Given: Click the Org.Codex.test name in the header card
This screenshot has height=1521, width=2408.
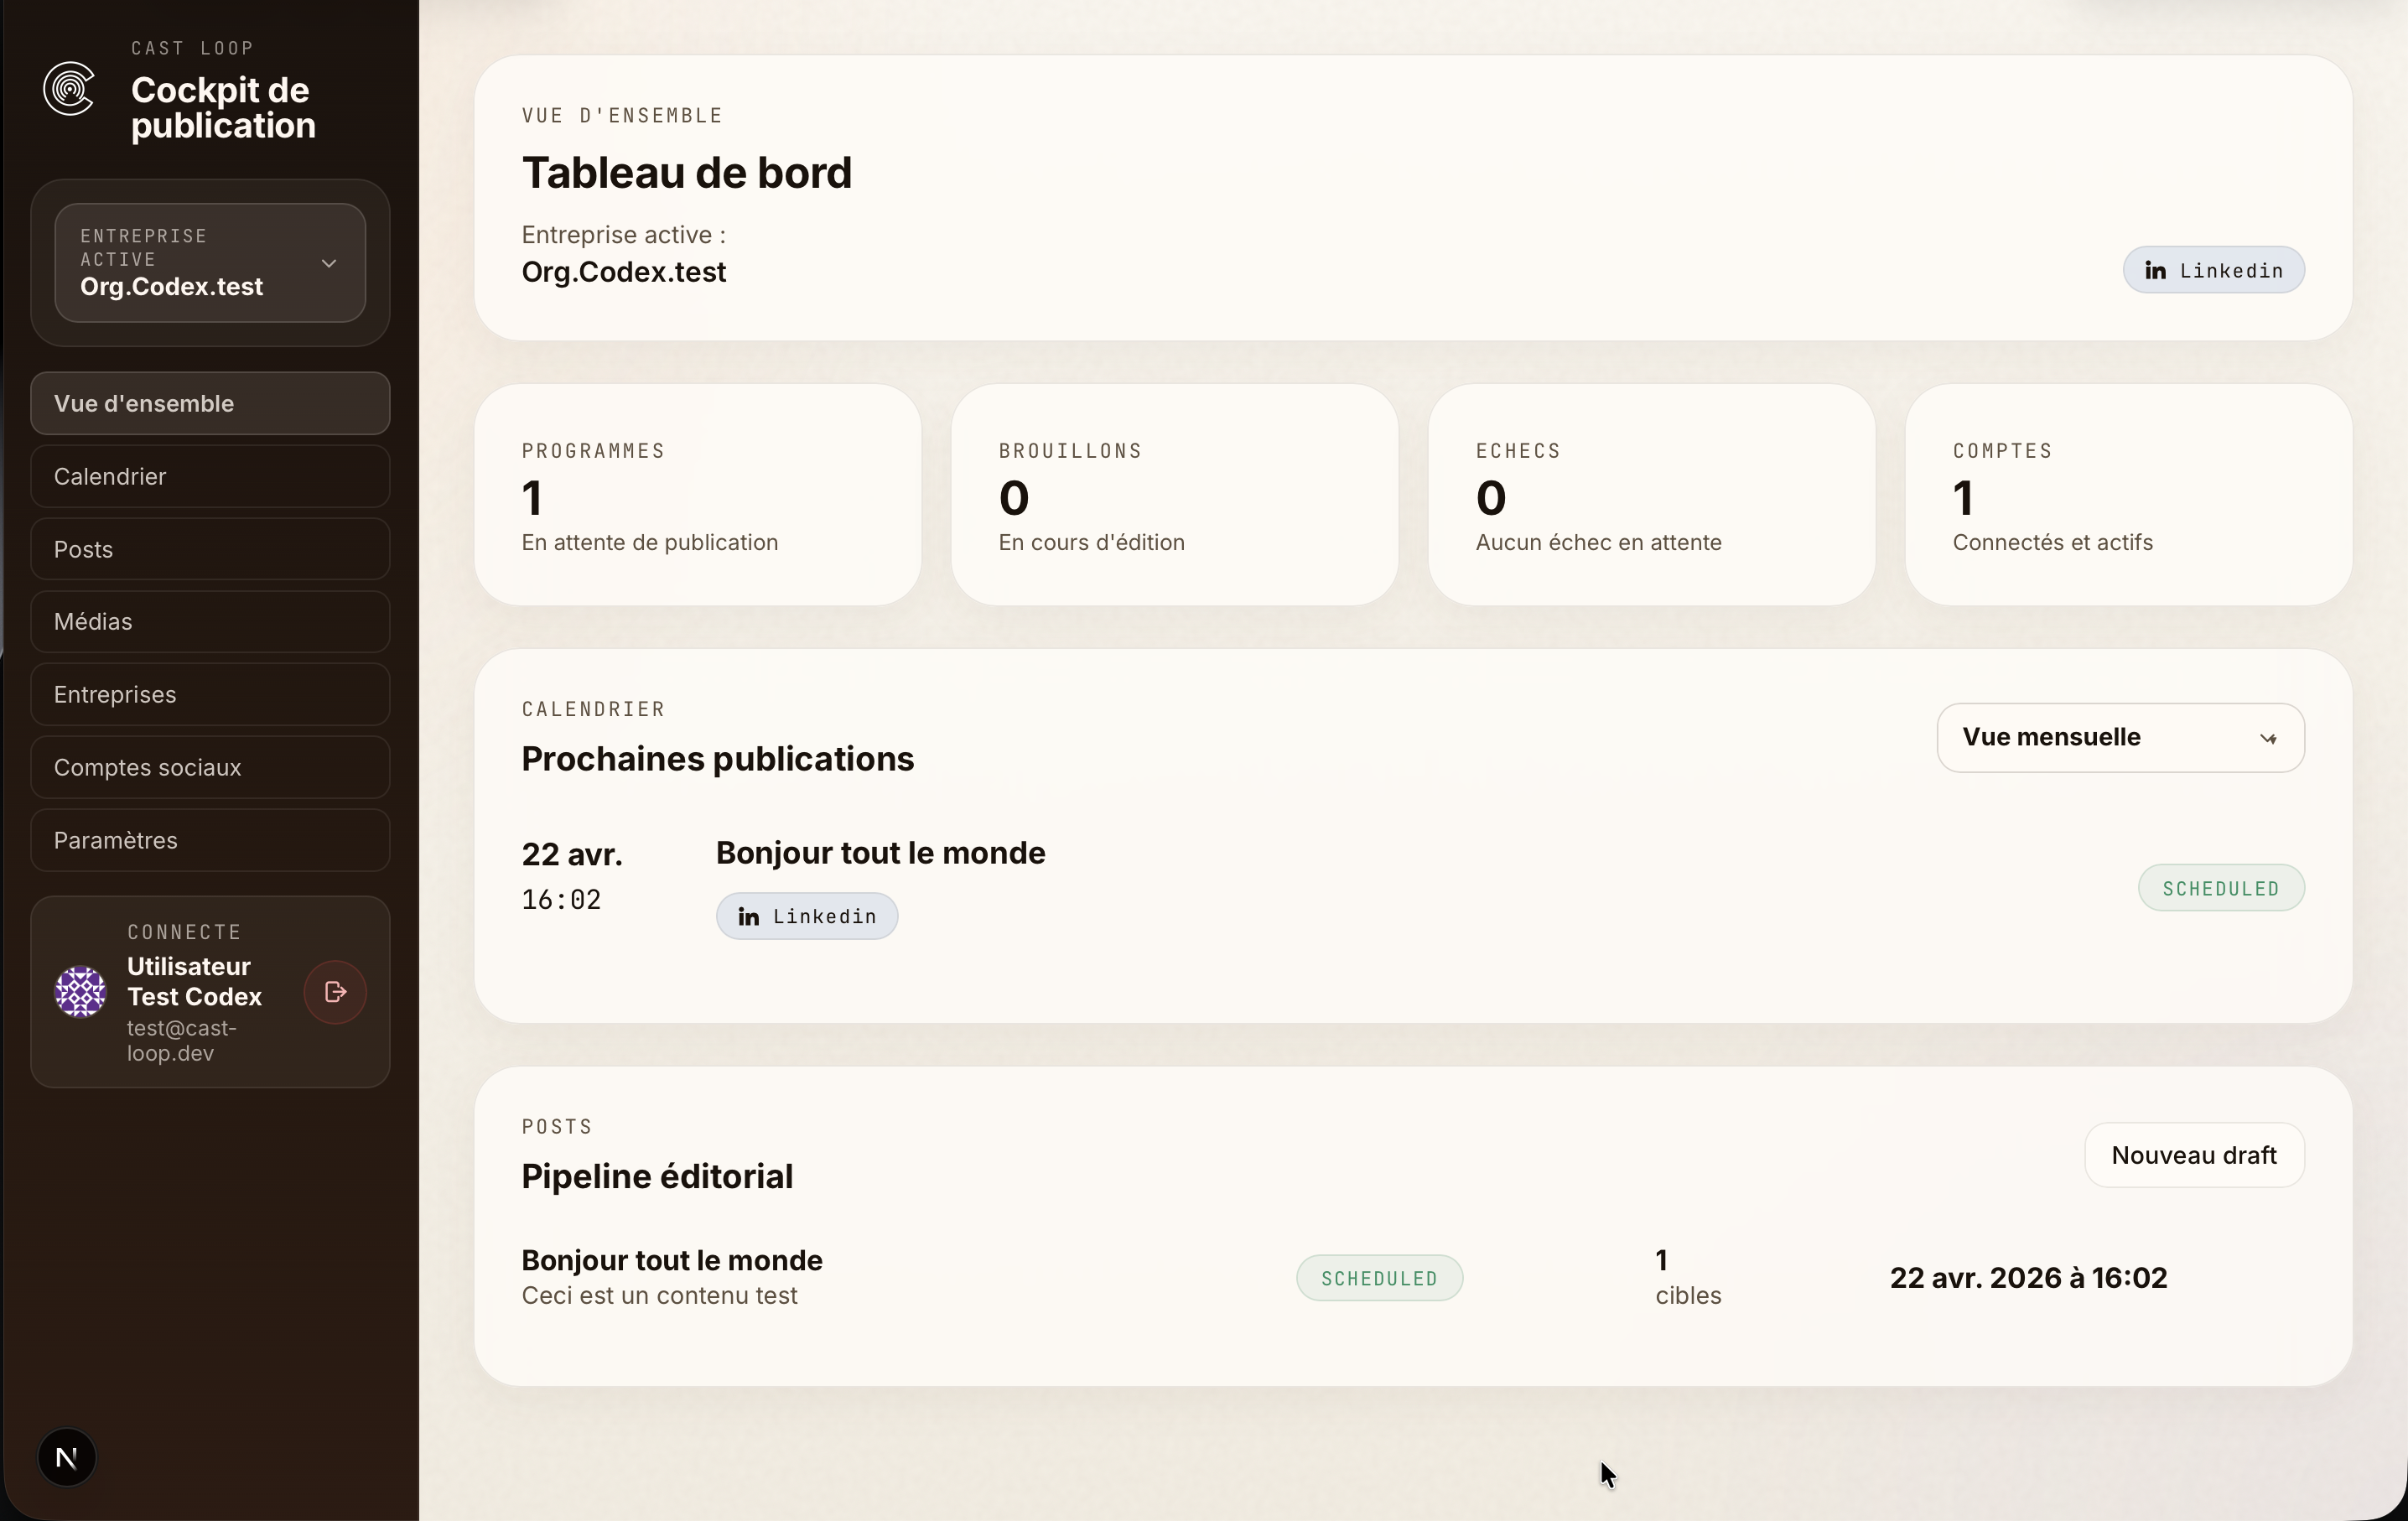Looking at the screenshot, I should click(624, 272).
